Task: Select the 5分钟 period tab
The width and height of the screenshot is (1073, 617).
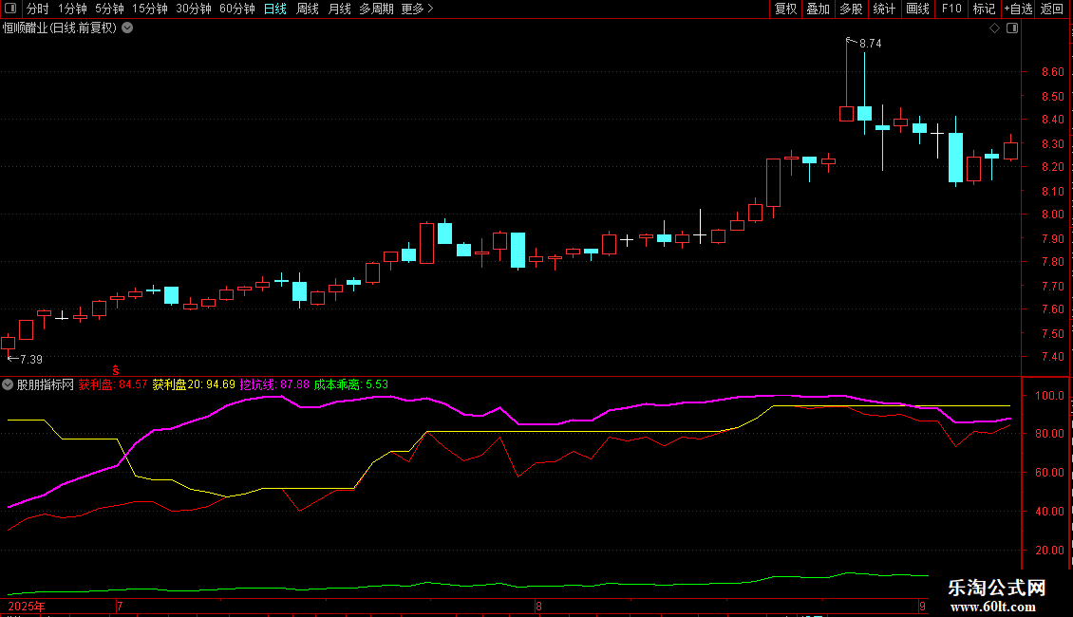Action: (109, 9)
